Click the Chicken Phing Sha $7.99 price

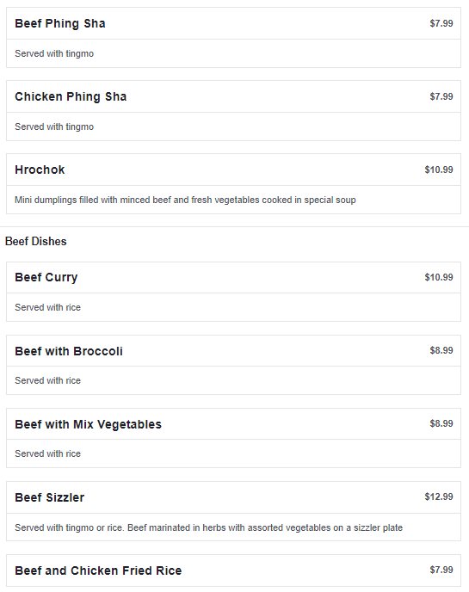[441, 96]
